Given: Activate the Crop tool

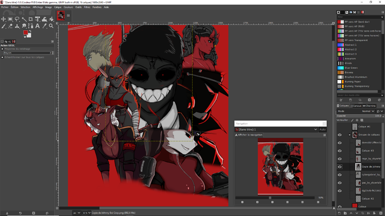Looking at the screenshot, I should tap(31, 19).
